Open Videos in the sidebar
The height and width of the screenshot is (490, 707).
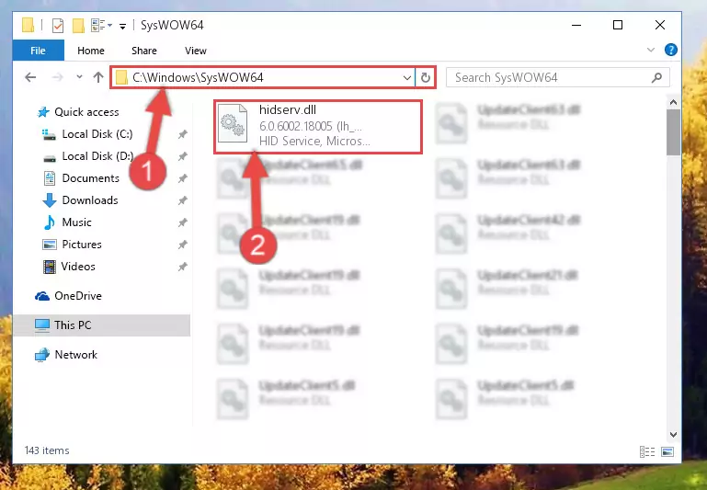point(69,267)
